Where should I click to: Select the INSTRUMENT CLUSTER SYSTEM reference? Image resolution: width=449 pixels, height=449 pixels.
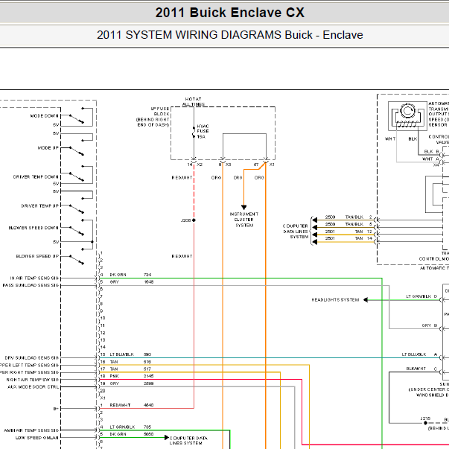click(x=244, y=220)
